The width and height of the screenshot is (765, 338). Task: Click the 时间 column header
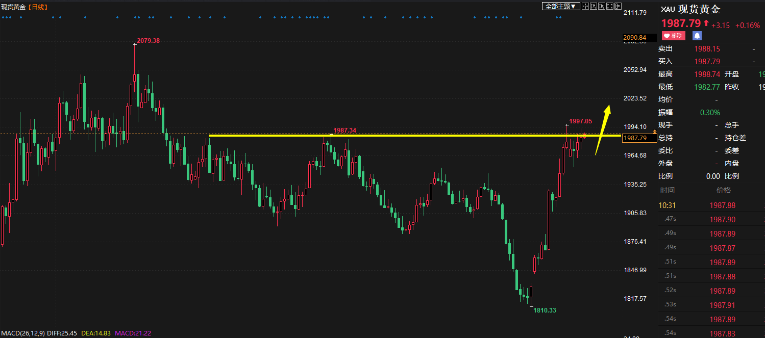click(x=667, y=190)
